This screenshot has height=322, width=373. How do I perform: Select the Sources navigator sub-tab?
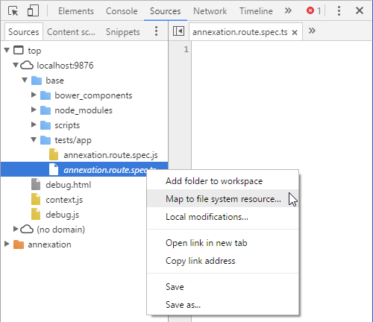click(24, 32)
